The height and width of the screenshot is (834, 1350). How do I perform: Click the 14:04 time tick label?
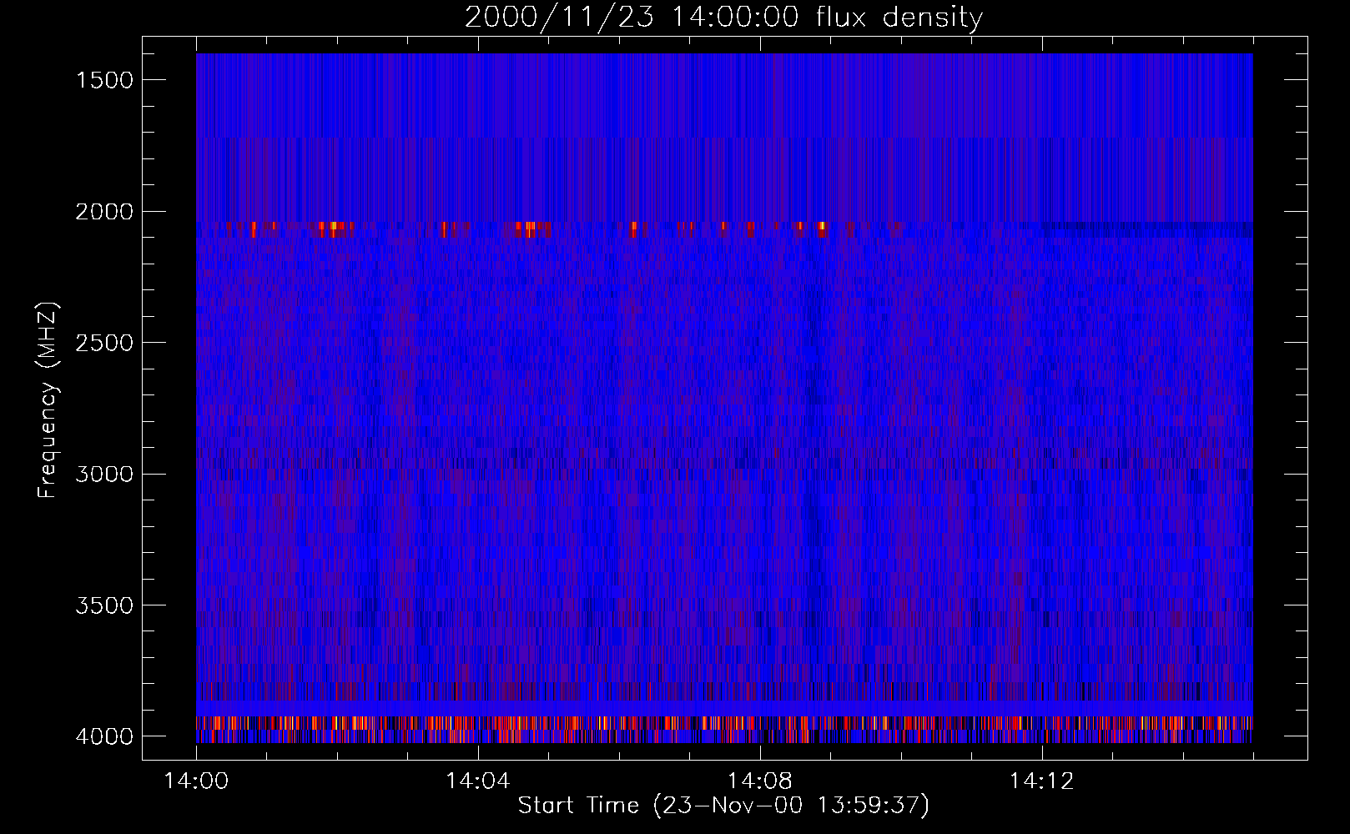477,781
